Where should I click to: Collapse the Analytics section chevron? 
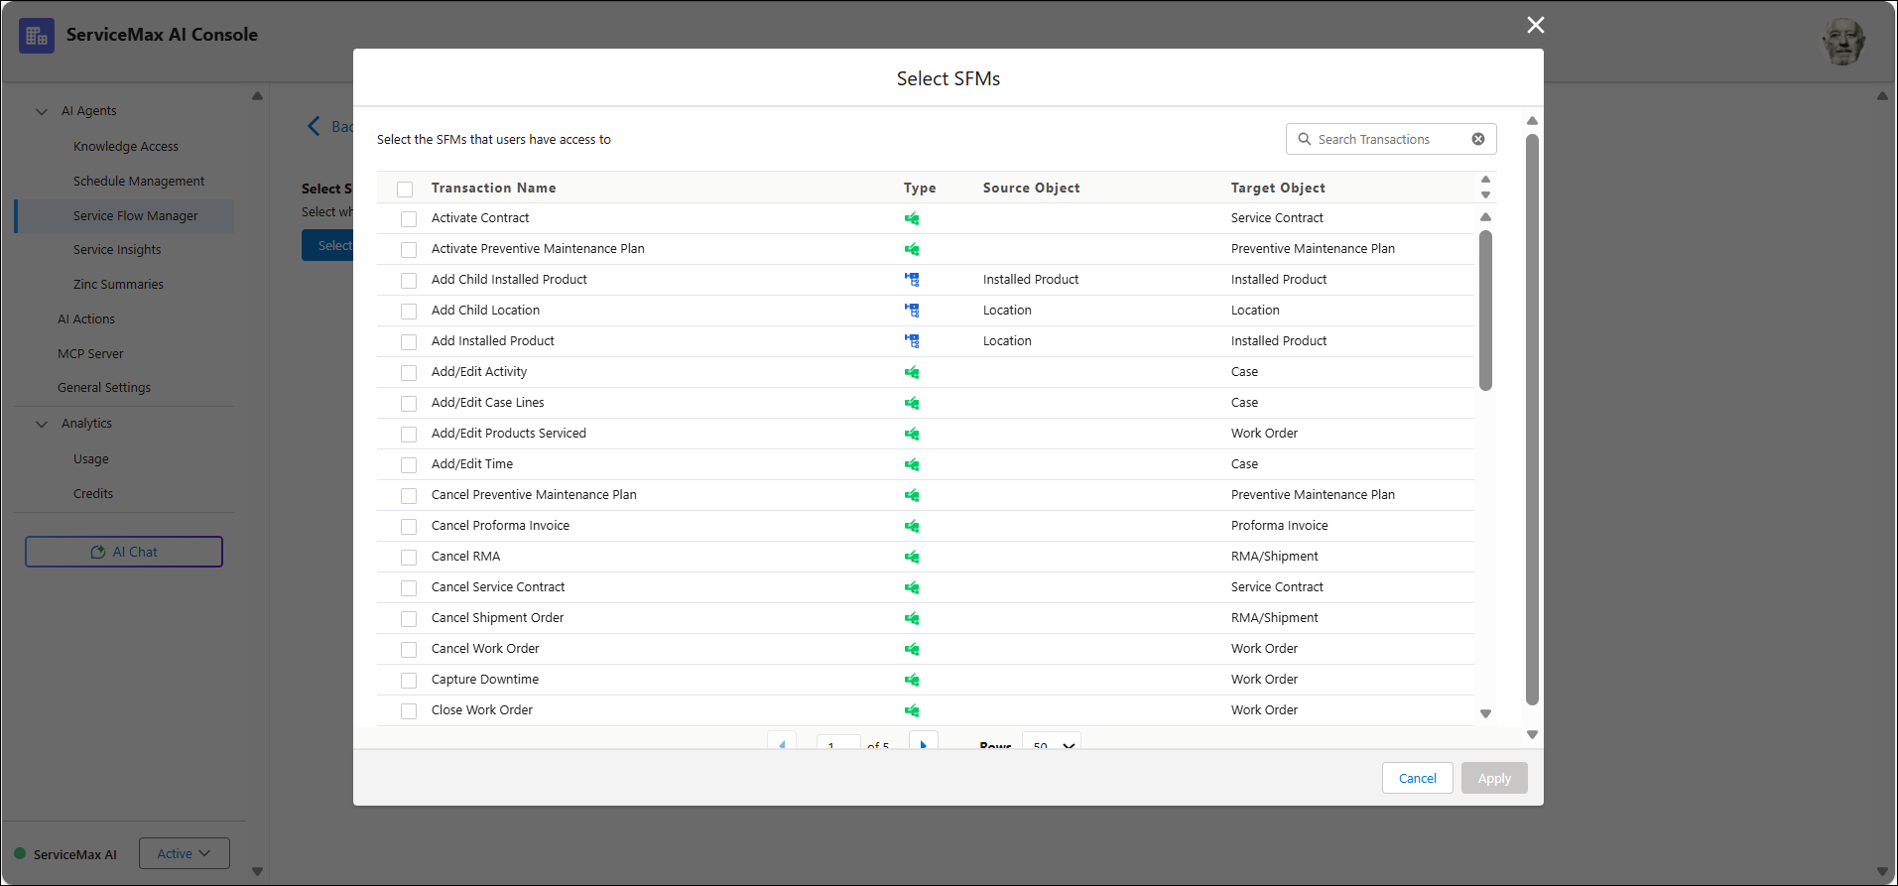[x=42, y=424]
